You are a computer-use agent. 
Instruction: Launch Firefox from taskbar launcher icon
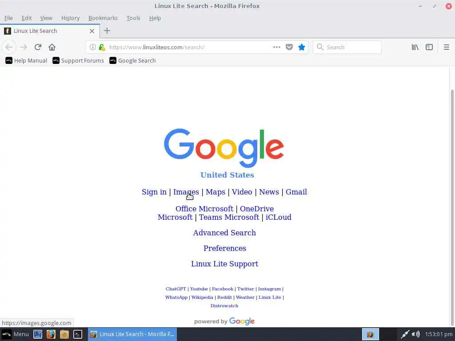[x=51, y=334]
